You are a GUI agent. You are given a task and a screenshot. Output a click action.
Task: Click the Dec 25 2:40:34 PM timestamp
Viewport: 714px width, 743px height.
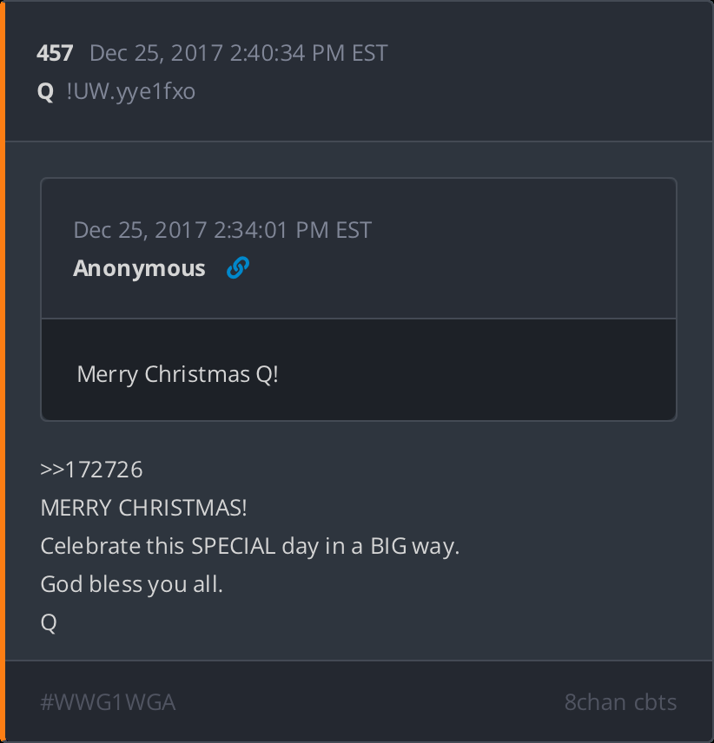[238, 53]
